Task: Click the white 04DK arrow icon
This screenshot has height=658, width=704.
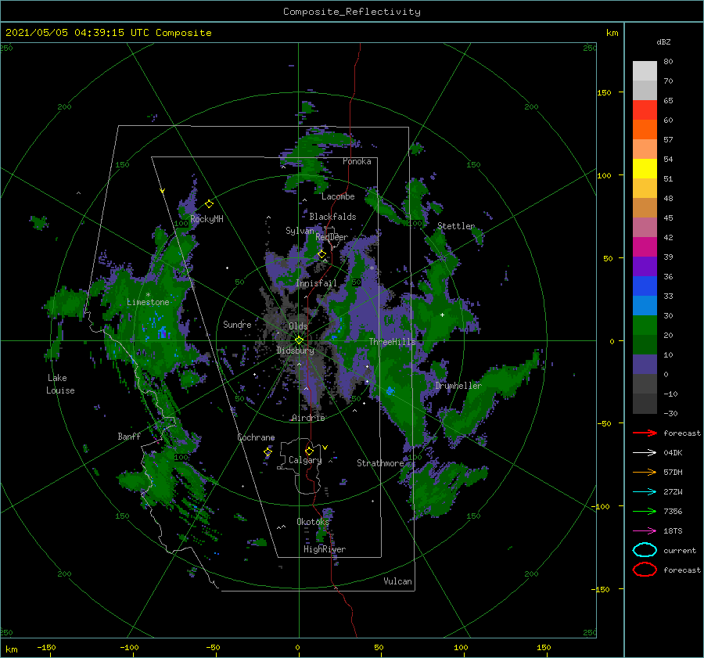Action: click(645, 452)
